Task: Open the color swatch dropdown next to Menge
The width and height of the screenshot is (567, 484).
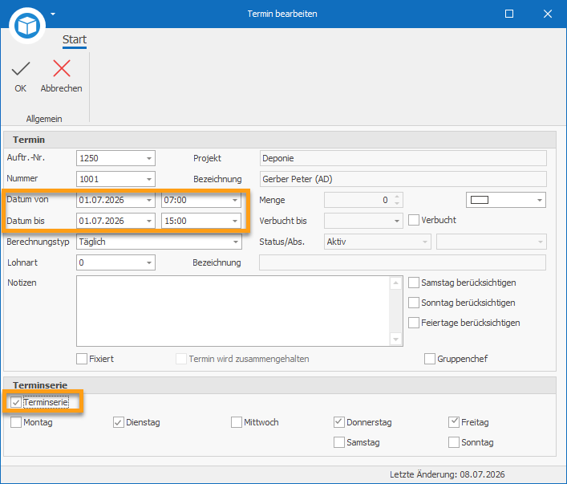Action: click(539, 200)
